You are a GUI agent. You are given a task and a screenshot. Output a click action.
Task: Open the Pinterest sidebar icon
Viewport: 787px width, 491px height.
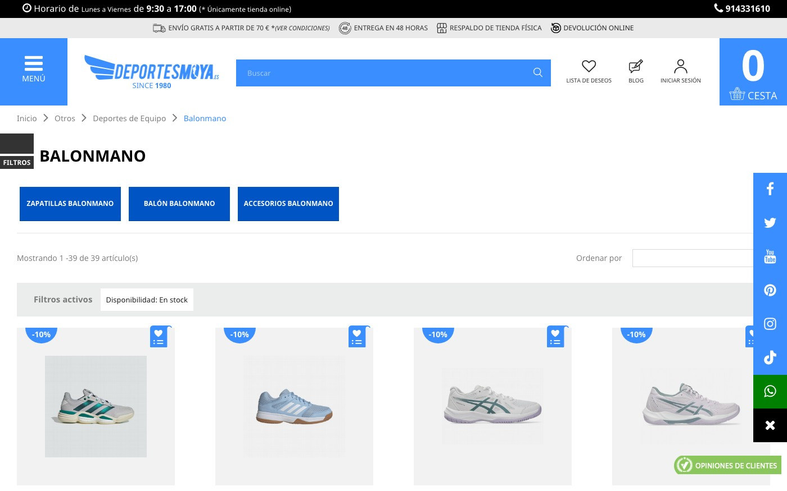coord(770,290)
